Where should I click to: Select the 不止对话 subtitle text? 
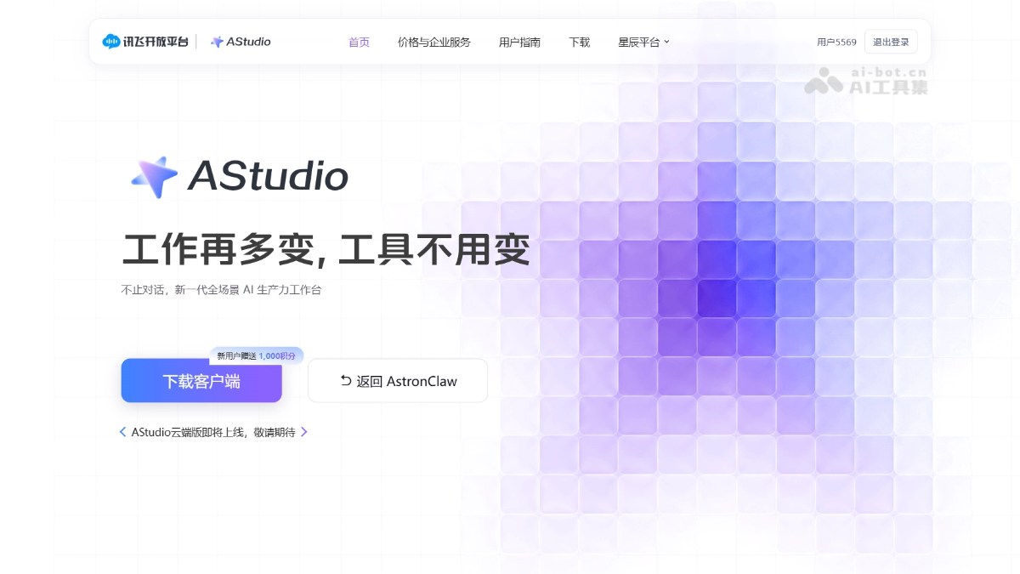click(x=222, y=290)
